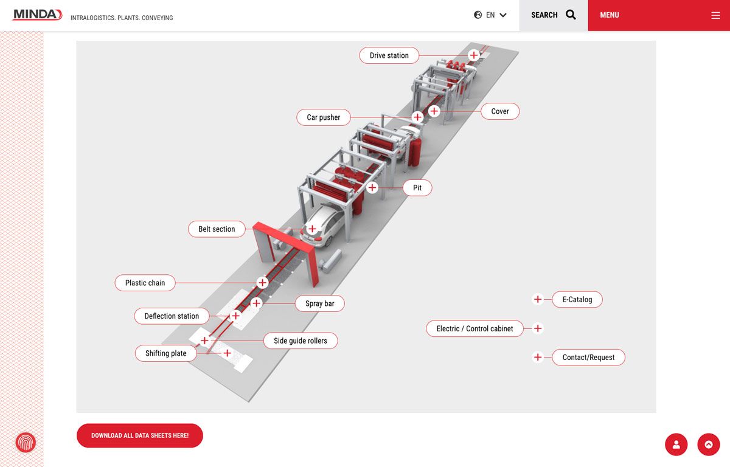
Task: Select the Pit plus hotspot
Action: [372, 188]
